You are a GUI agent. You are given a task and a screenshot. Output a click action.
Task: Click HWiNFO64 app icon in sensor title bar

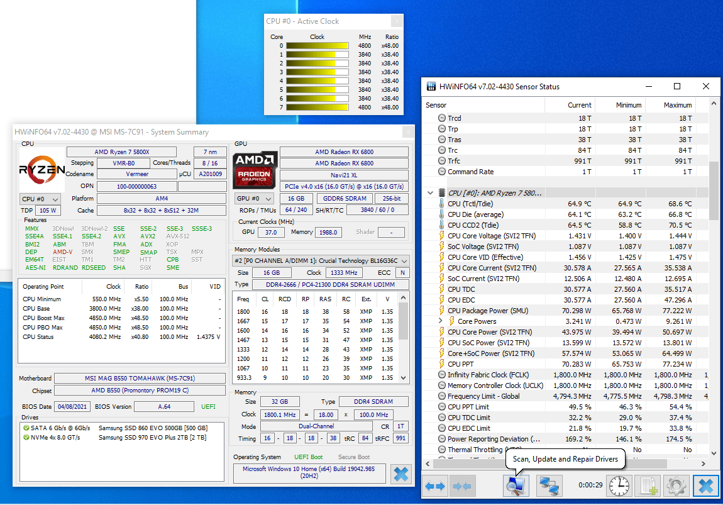431,86
